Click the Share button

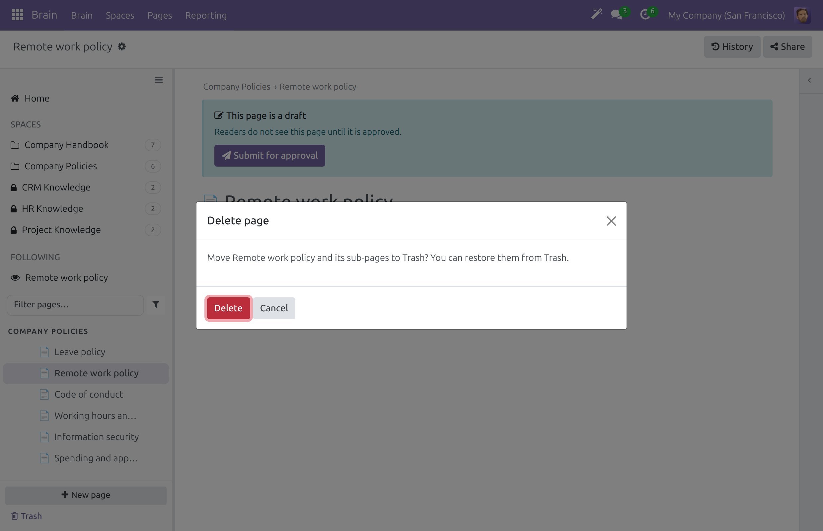[787, 47]
